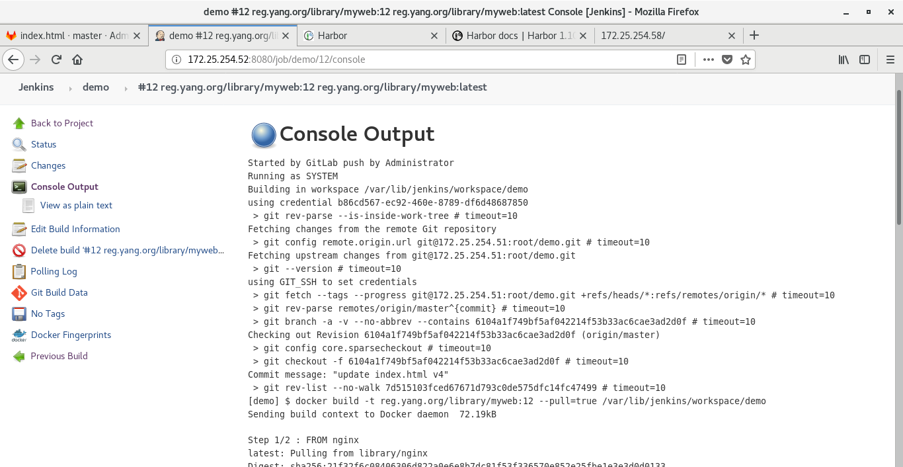
Task: Click the browser forward arrow button
Action: tap(35, 60)
